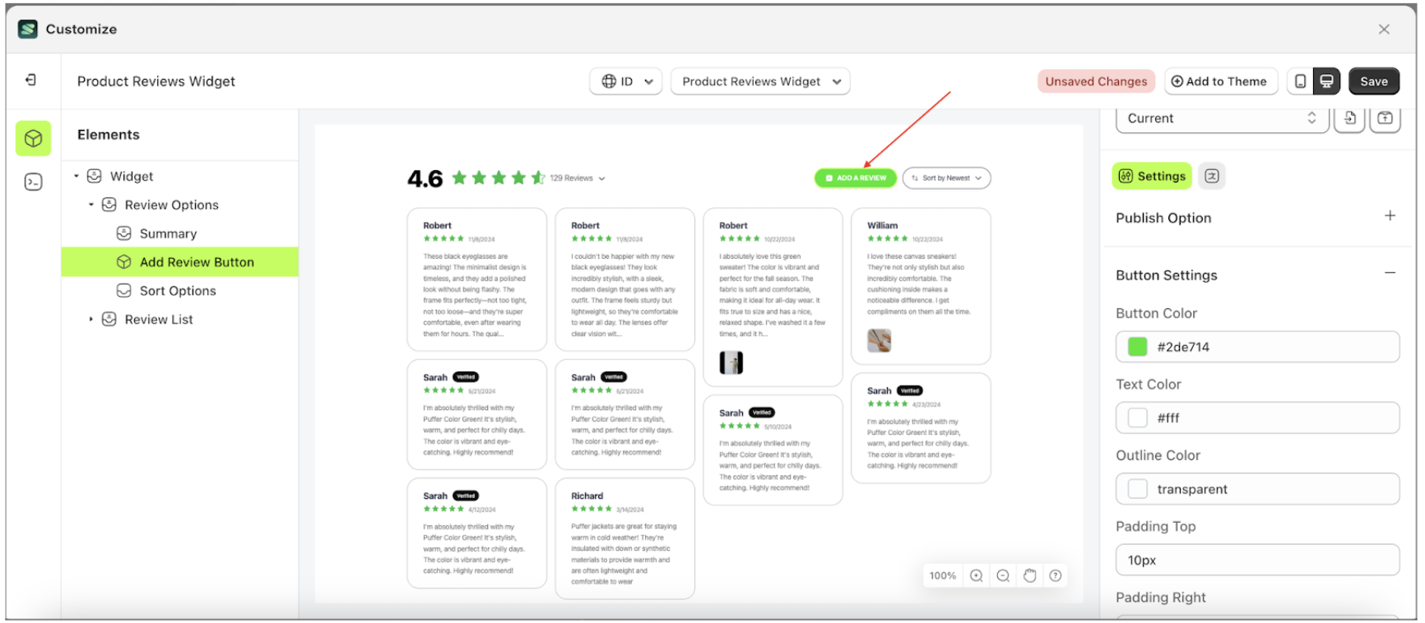Click the Elements panel heading

click(x=109, y=135)
